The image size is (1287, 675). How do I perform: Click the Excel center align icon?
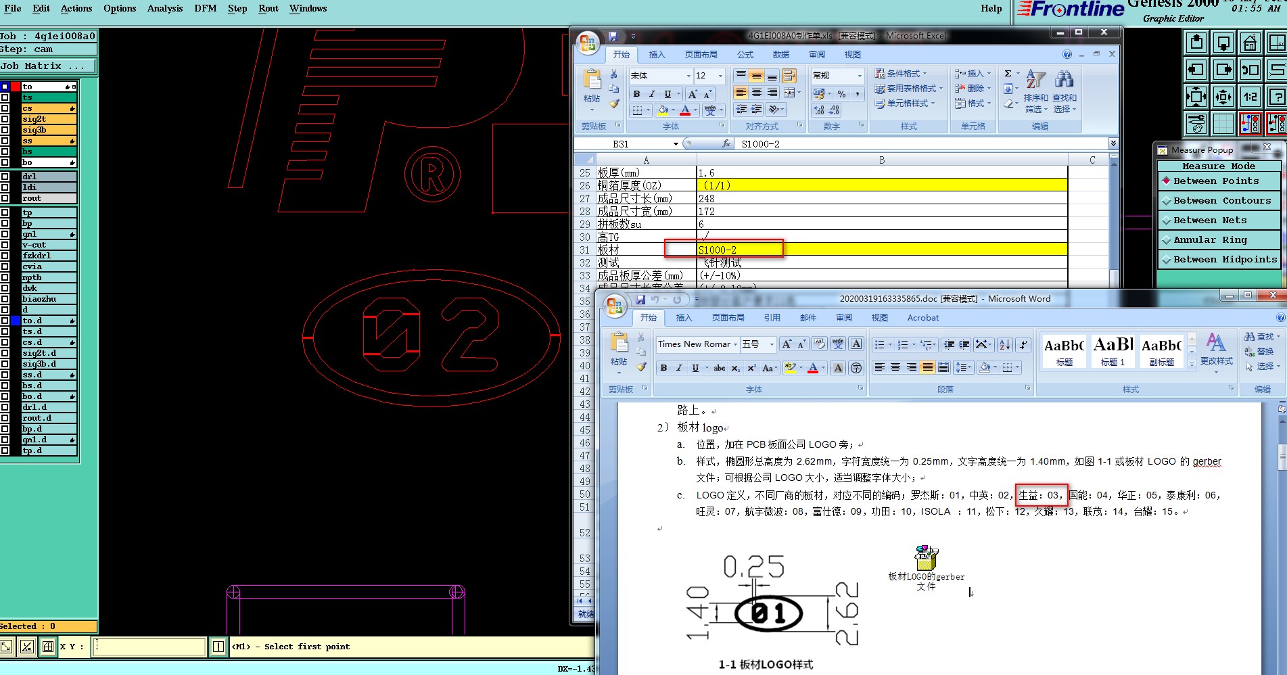coord(757,93)
